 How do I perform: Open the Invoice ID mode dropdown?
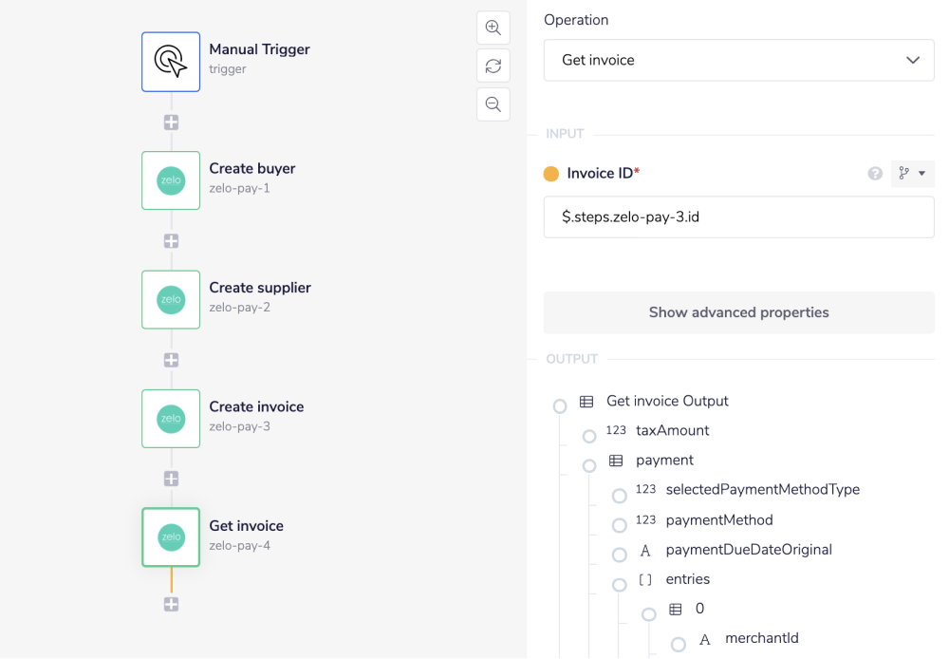(x=912, y=174)
